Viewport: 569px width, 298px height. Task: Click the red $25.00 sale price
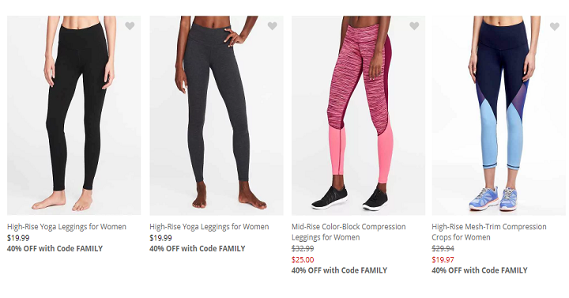pos(303,260)
